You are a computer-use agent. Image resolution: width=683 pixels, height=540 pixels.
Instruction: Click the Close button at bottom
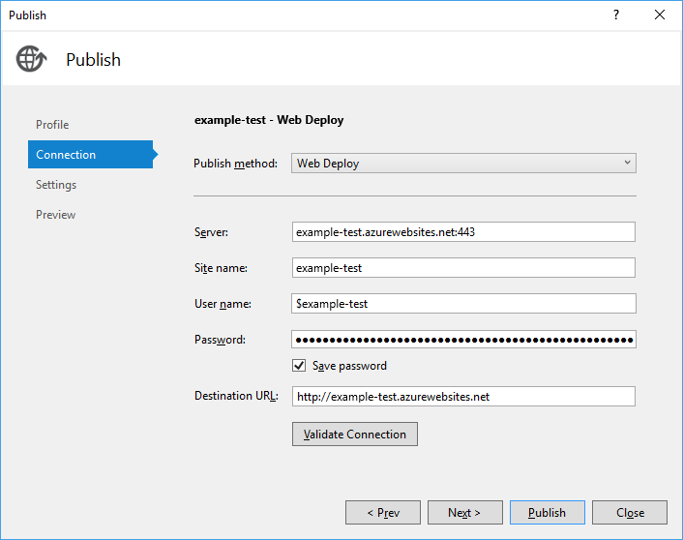point(630,513)
